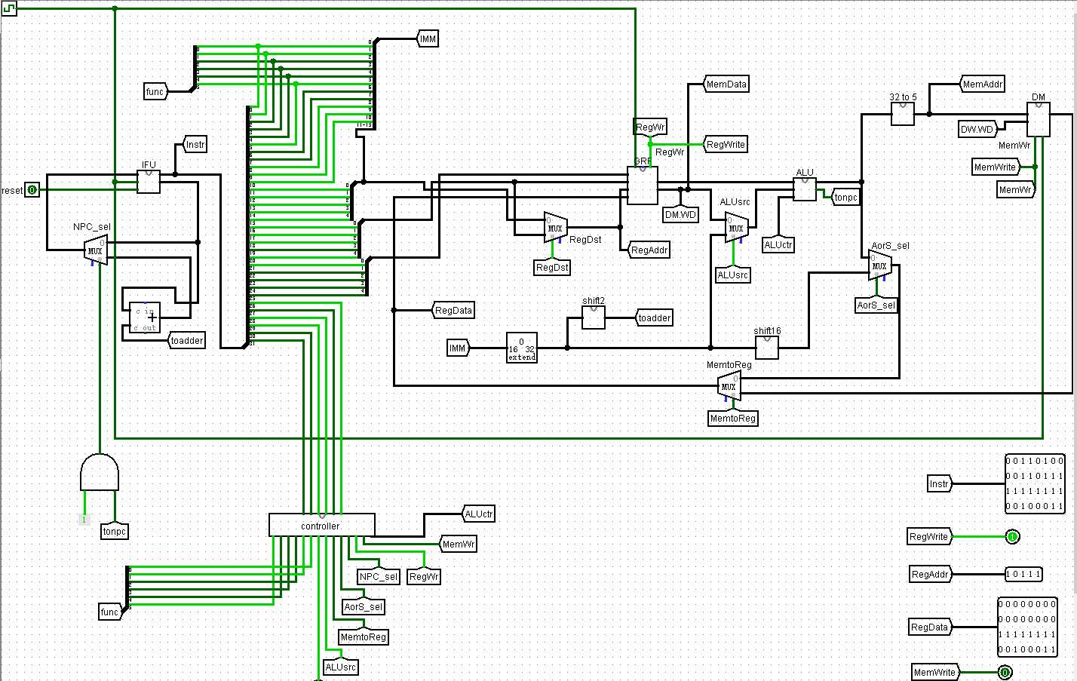Toggle the reset input pin
Screen dimensions: 1077x681
[32, 190]
